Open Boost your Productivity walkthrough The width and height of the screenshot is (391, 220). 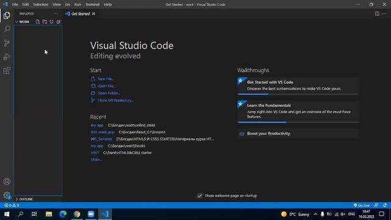298,133
